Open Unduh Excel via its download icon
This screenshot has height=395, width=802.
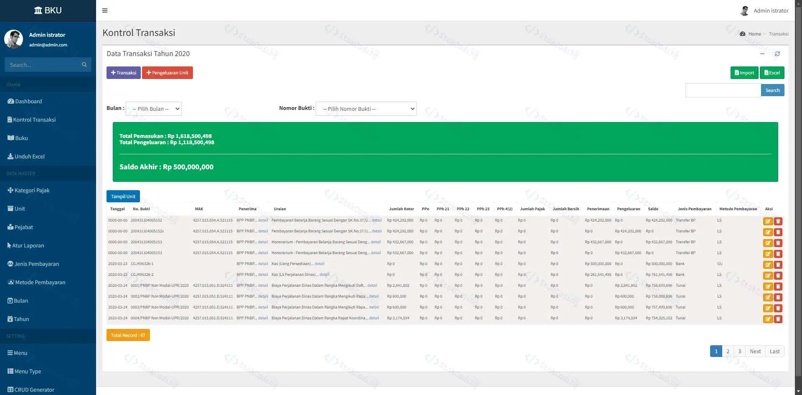[10, 156]
